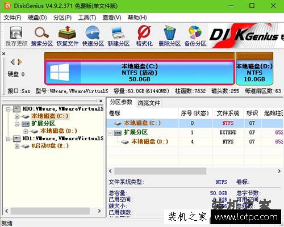Click left arrow of partition table scrollbar
Image resolution: width=284 pixels, height=227 pixels.
coord(110,171)
